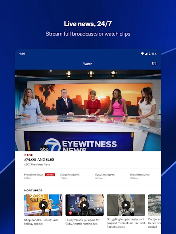This screenshot has height=234, width=176.
Task: Tap the cellular signal icon
Action: click(x=146, y=54)
